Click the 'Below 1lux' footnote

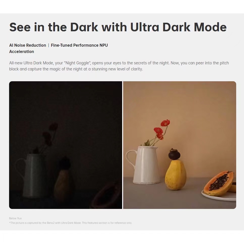[15, 218]
